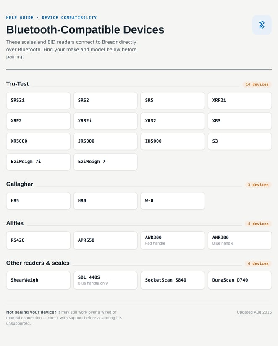Screen dimensions: 278x346
Task: Select the Gallagher HR0 card
Action: (105, 201)
